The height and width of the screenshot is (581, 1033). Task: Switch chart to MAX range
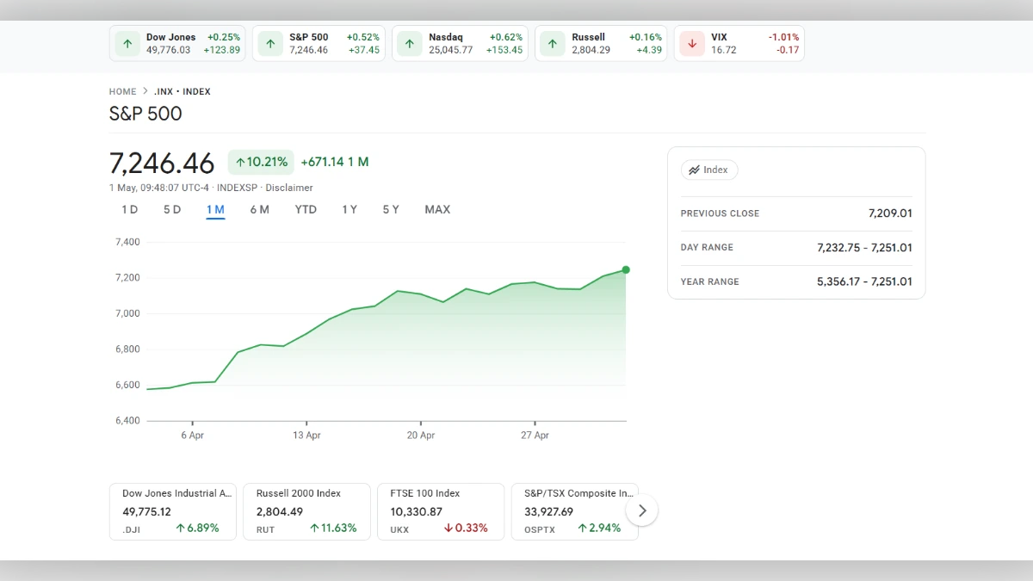tap(437, 210)
